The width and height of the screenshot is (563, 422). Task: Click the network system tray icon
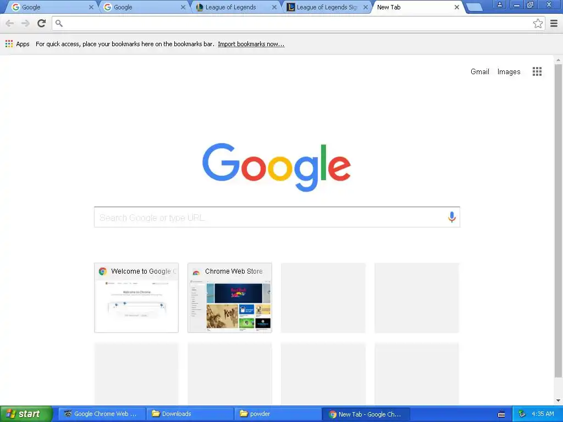click(x=522, y=414)
